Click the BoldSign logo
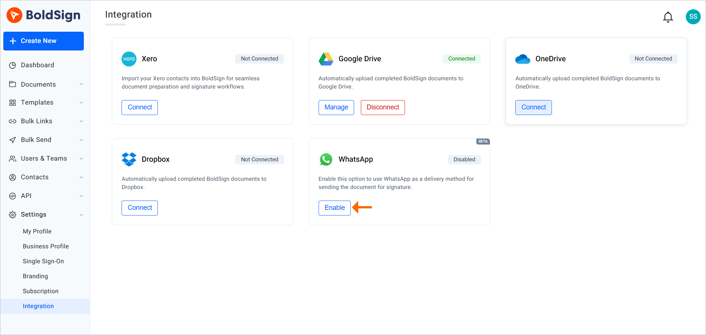This screenshot has height=335, width=706. 43,15
